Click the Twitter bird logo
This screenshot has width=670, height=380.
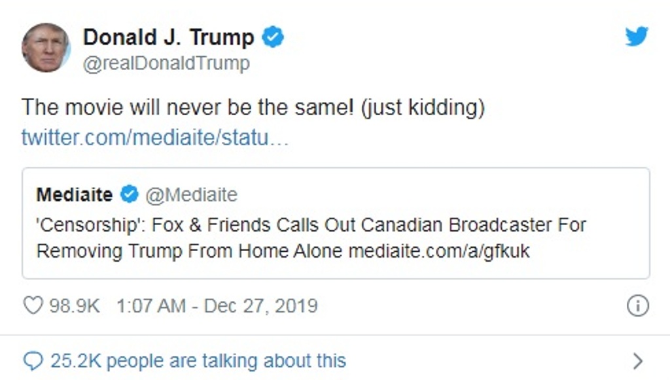(636, 37)
